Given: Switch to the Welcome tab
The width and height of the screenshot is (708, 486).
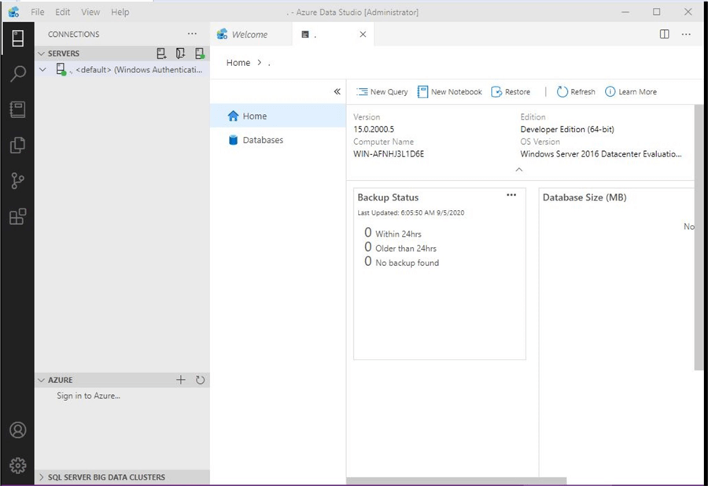Looking at the screenshot, I should pos(249,35).
